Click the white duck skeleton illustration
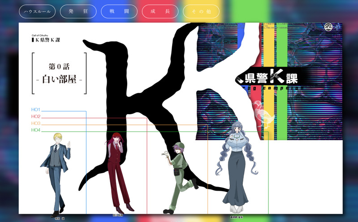Viewport: 358px width, 222px height. coord(263,114)
